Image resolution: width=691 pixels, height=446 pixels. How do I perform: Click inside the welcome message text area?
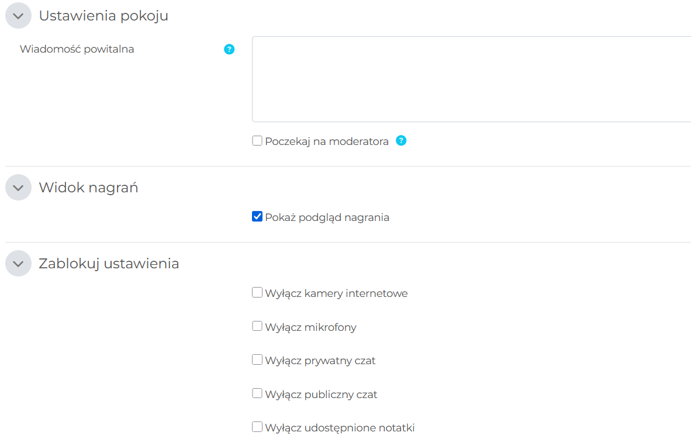[x=471, y=79]
